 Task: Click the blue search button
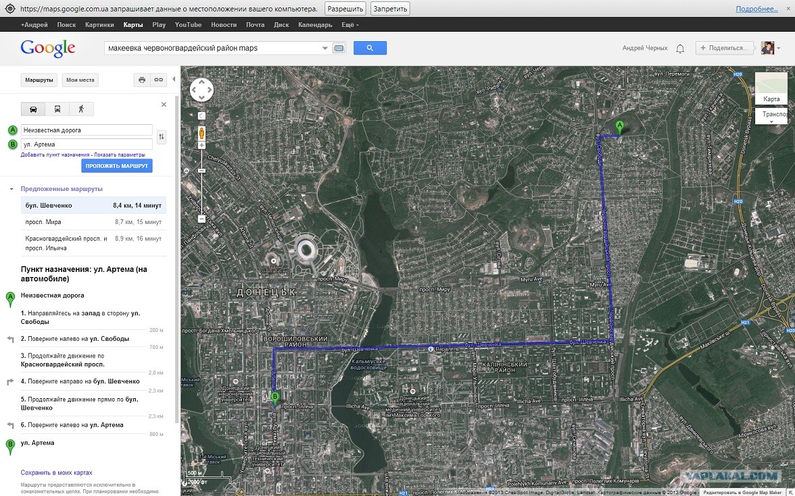click(370, 48)
